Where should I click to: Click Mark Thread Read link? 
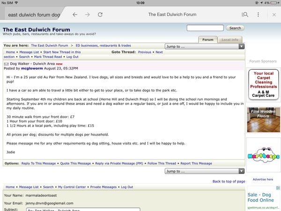point(48,57)
